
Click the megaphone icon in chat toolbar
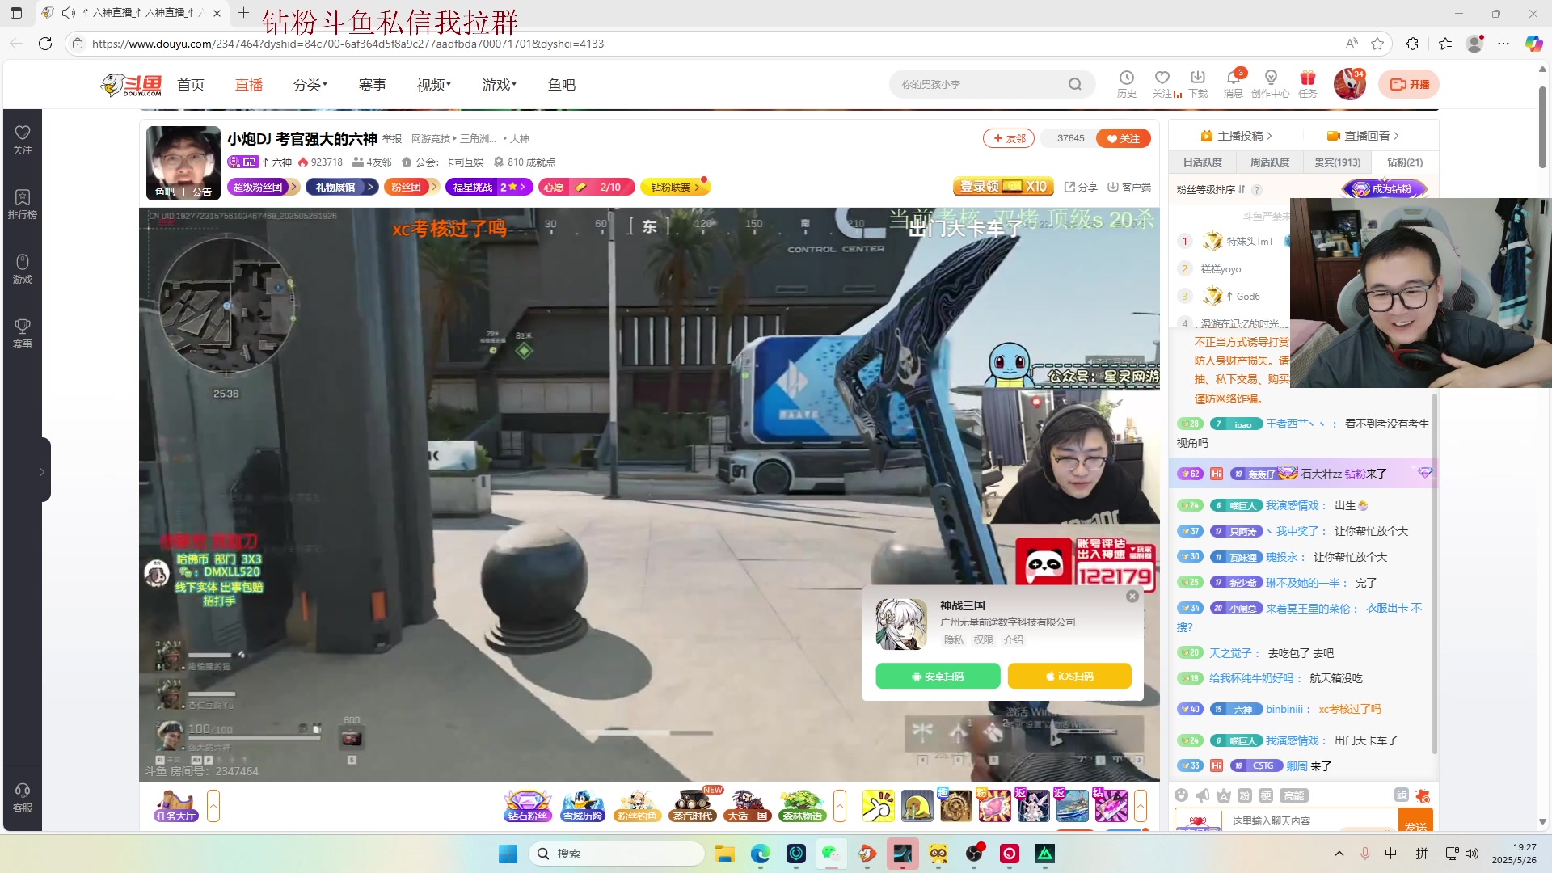coord(1203,795)
